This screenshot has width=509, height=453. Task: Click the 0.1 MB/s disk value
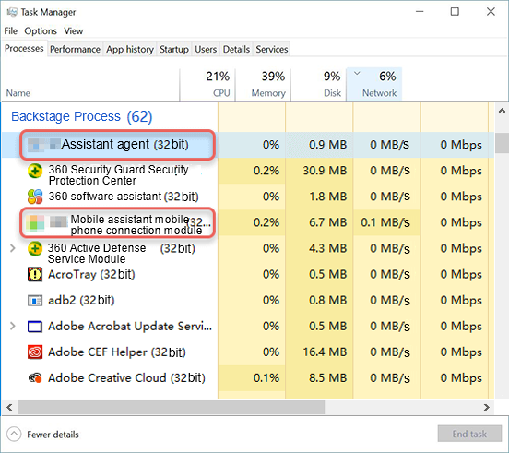click(x=385, y=222)
